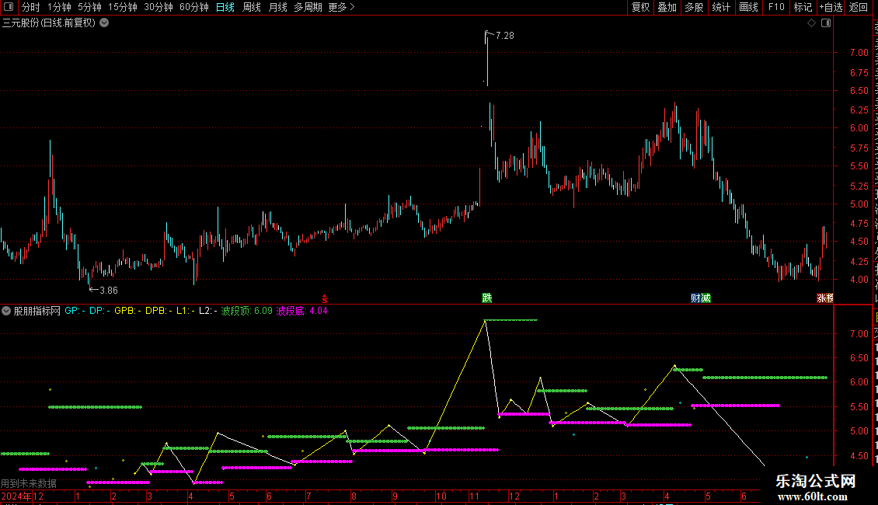Image resolution: width=878 pixels, height=505 pixels.
Task: Open F10 company information
Action: (776, 7)
